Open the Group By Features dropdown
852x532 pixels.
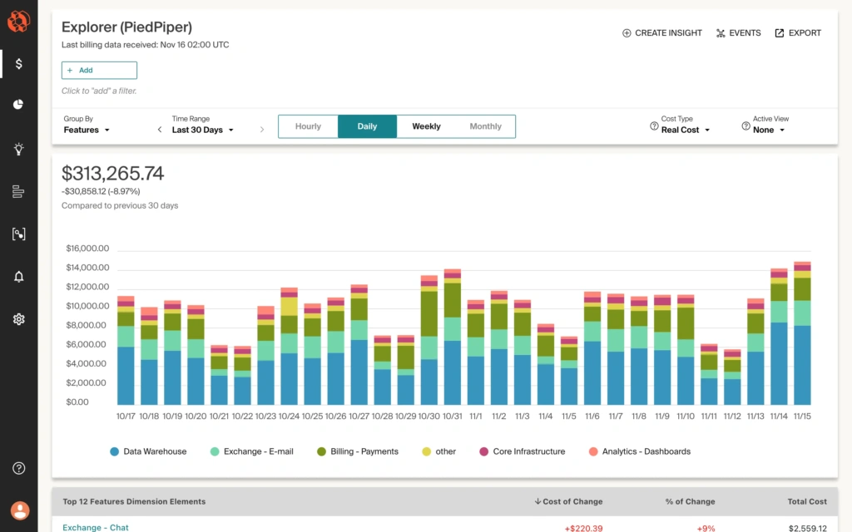tap(87, 130)
